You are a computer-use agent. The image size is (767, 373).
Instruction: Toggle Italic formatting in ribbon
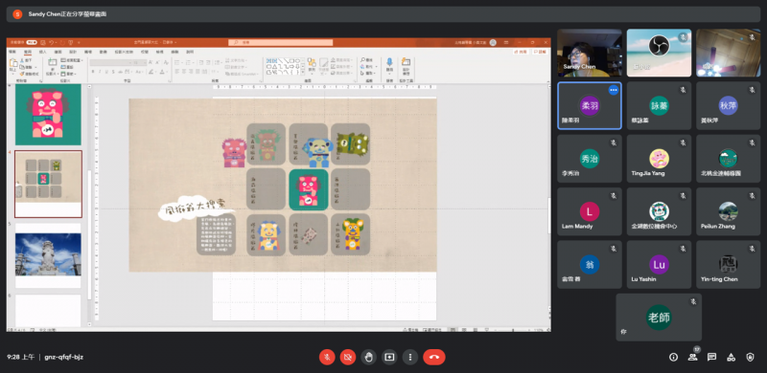100,72
